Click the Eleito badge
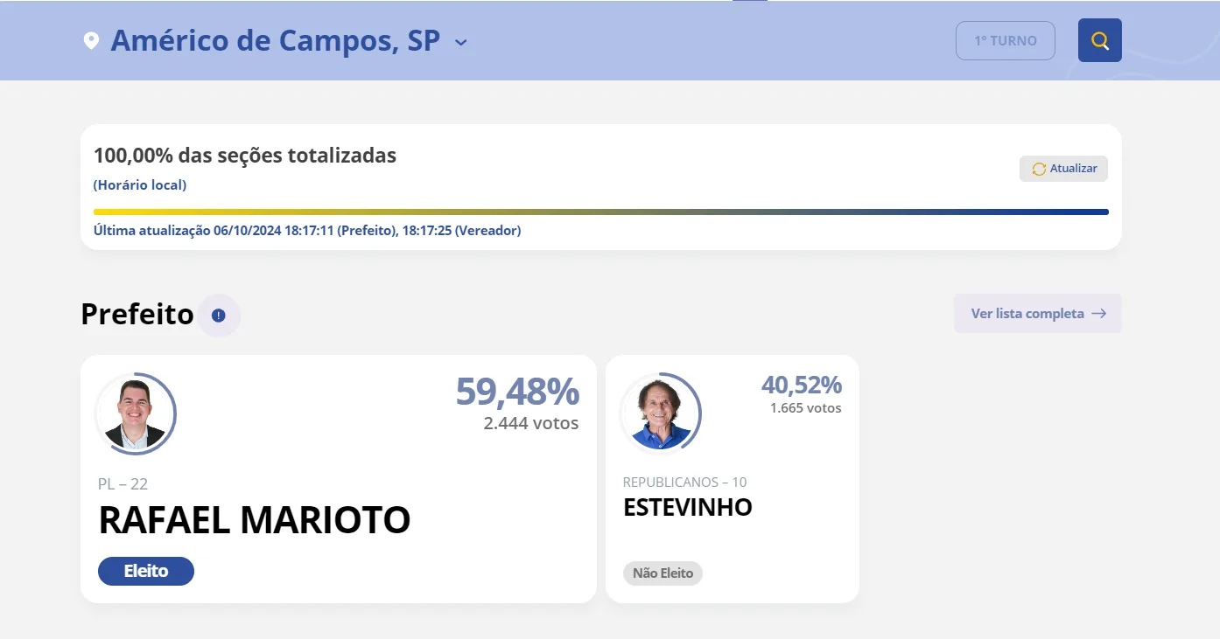This screenshot has width=1220, height=639. [146, 571]
